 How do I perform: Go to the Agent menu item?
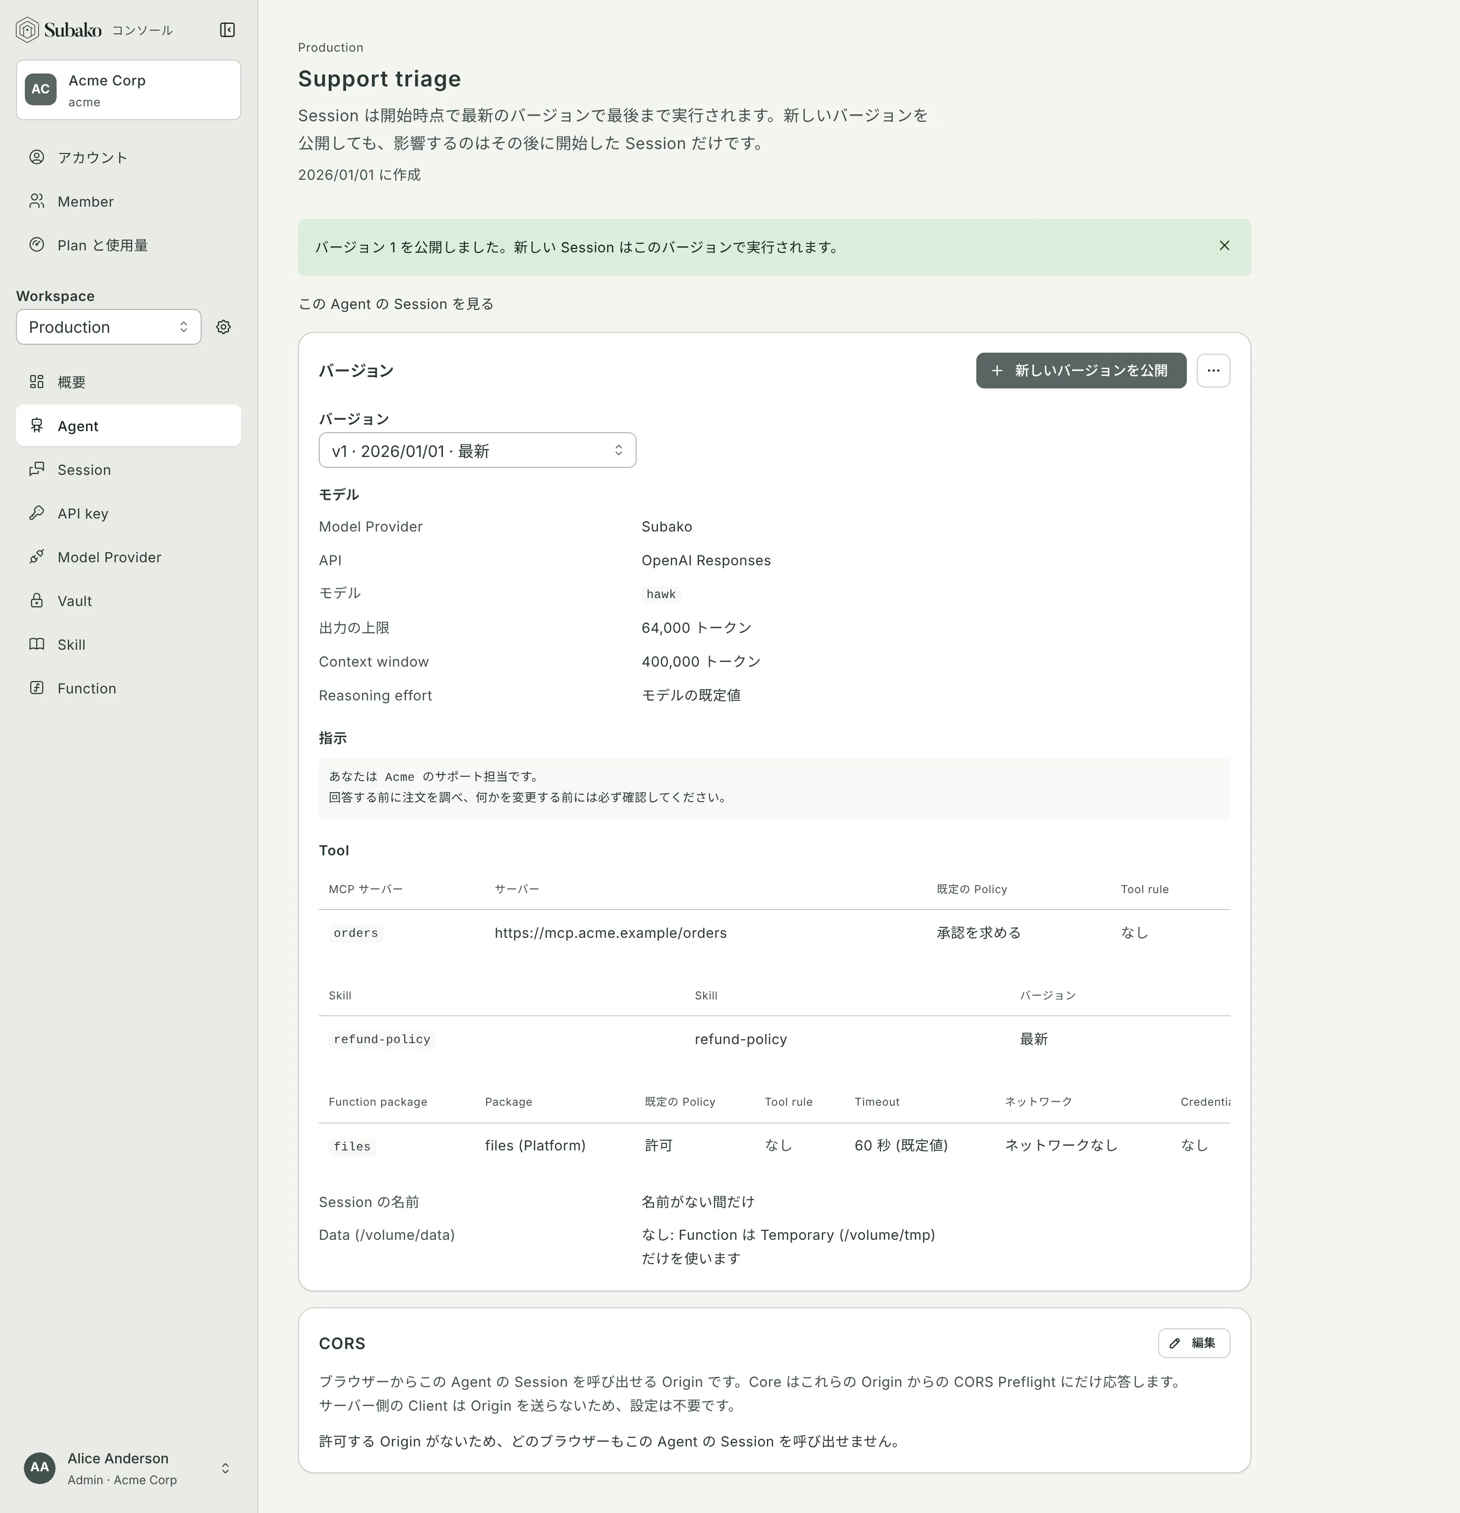tap(128, 425)
